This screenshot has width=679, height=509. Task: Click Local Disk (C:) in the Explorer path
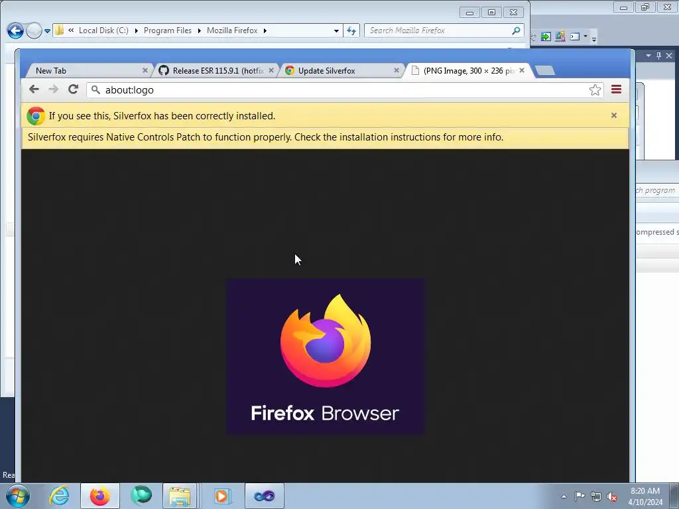coord(103,30)
